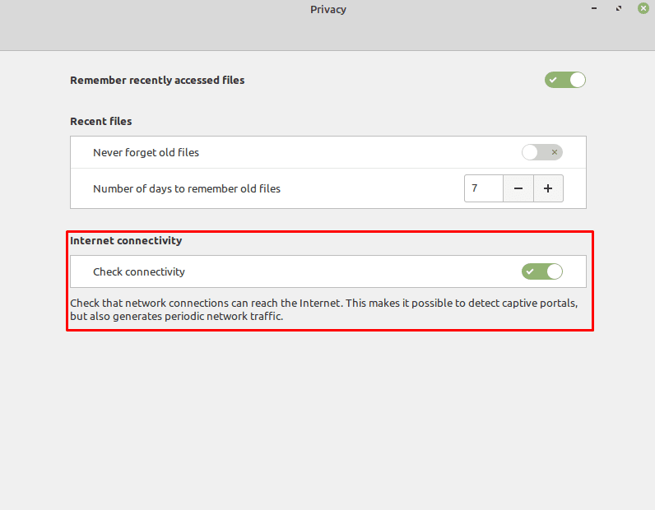Click checkmark inside Remember recently accessed switch
This screenshot has width=655, height=510.
tap(553, 80)
